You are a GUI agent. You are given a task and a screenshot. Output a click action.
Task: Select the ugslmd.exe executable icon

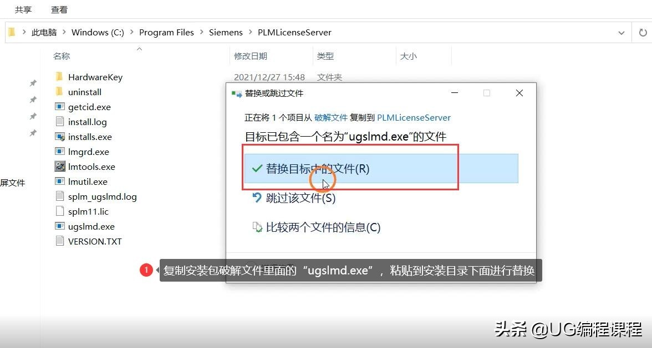tap(59, 226)
